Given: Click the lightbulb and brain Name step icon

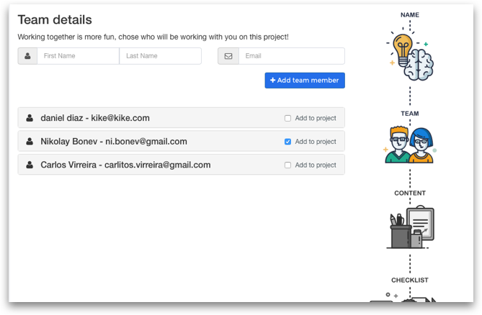Looking at the screenshot, I should click(410, 55).
